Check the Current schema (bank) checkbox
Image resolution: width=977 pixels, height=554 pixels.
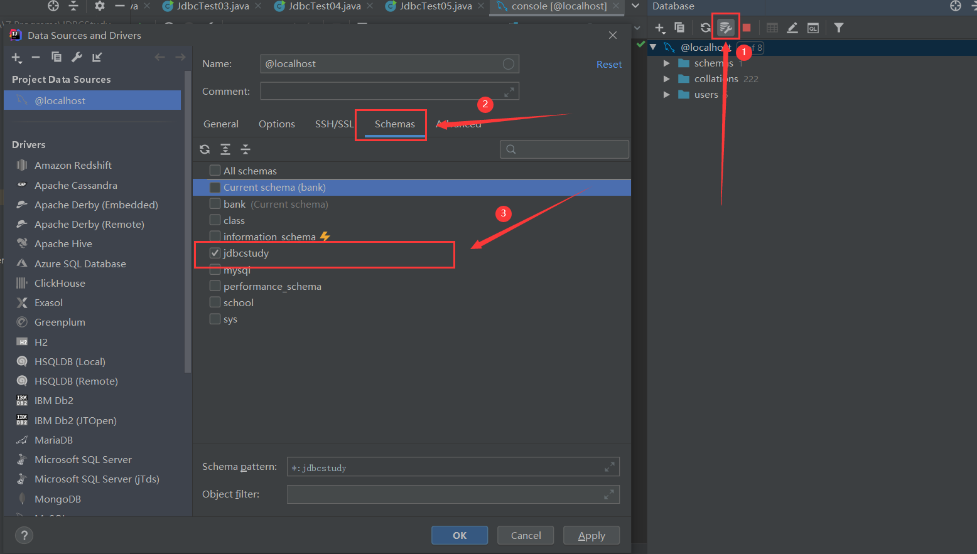[x=215, y=187]
